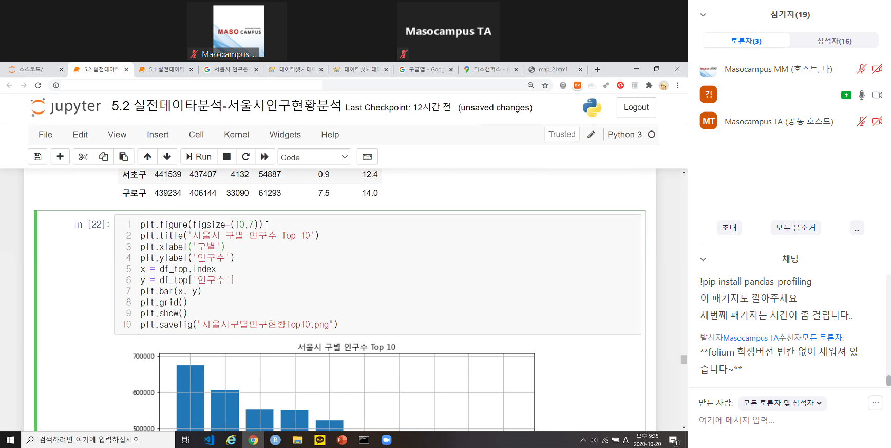
Task: Restart and run all cells with fast-forward icon
Action: coord(264,157)
